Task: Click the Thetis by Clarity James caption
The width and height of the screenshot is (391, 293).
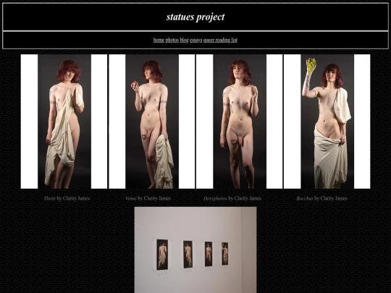Action: 67,198
